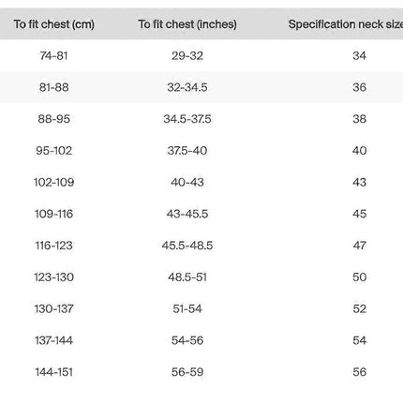Click the 51-54 inches cell

point(187,309)
